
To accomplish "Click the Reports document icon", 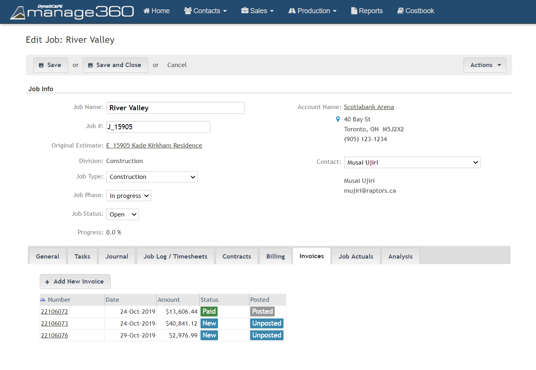I will click(x=354, y=11).
